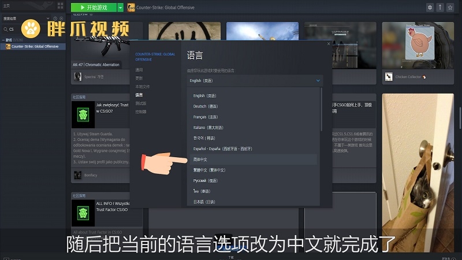This screenshot has width=462, height=260.
Task: Click the Spectra author avatar
Action: (x=77, y=77)
